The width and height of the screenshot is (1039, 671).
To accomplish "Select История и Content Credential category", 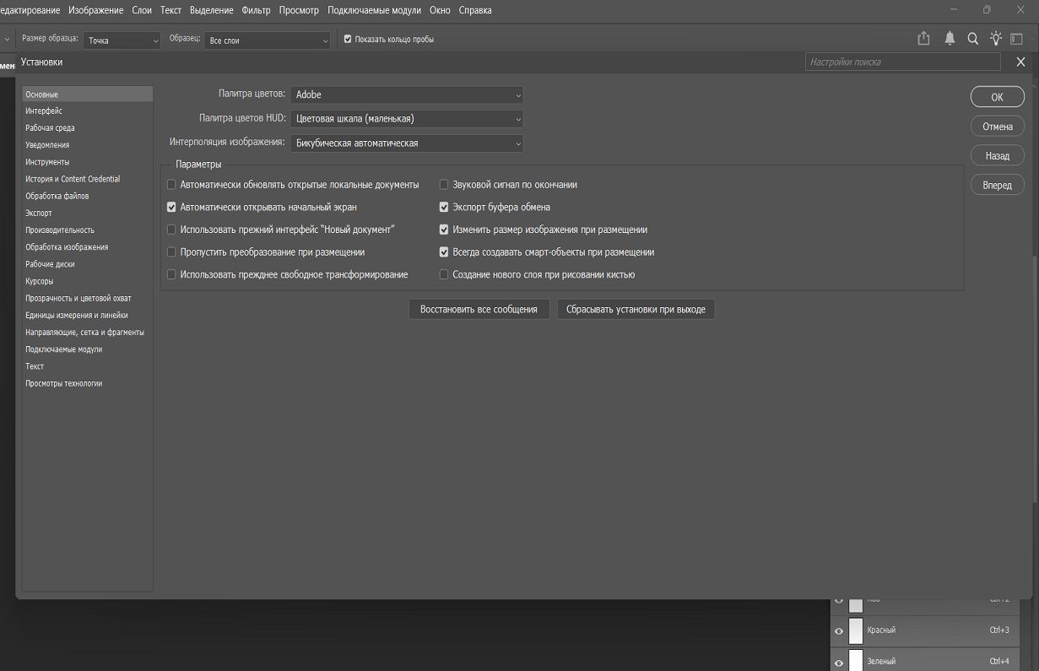I will pos(73,179).
